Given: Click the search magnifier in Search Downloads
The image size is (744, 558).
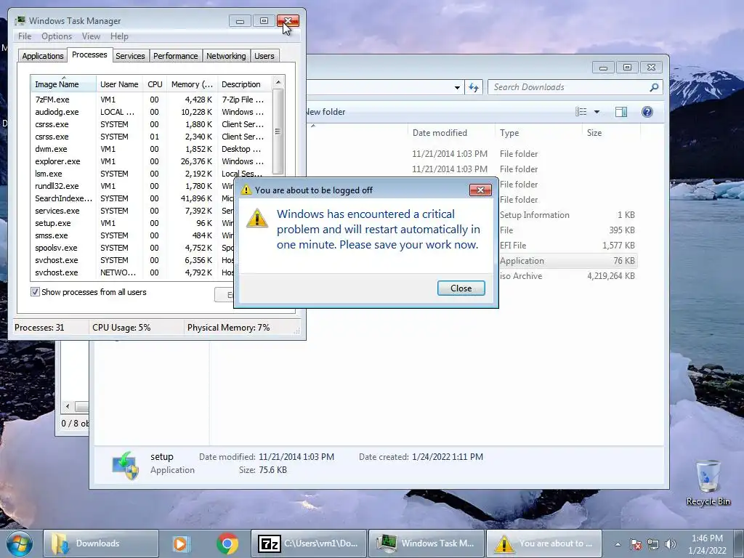Looking at the screenshot, I should [x=654, y=87].
